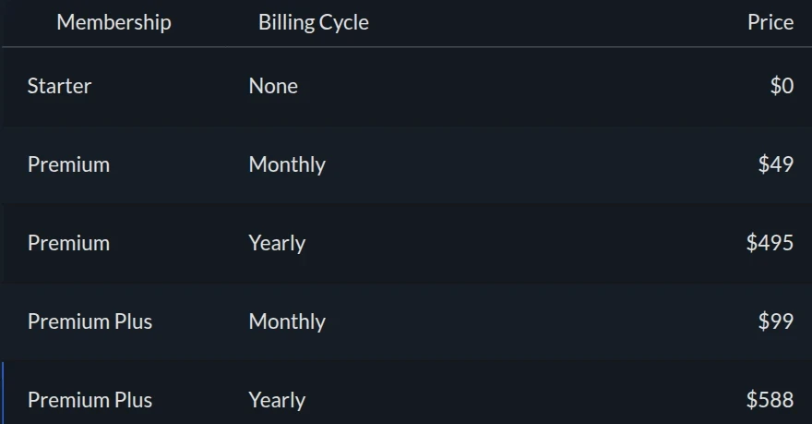
Task: Sort by the Membership column header
Action: click(x=113, y=22)
